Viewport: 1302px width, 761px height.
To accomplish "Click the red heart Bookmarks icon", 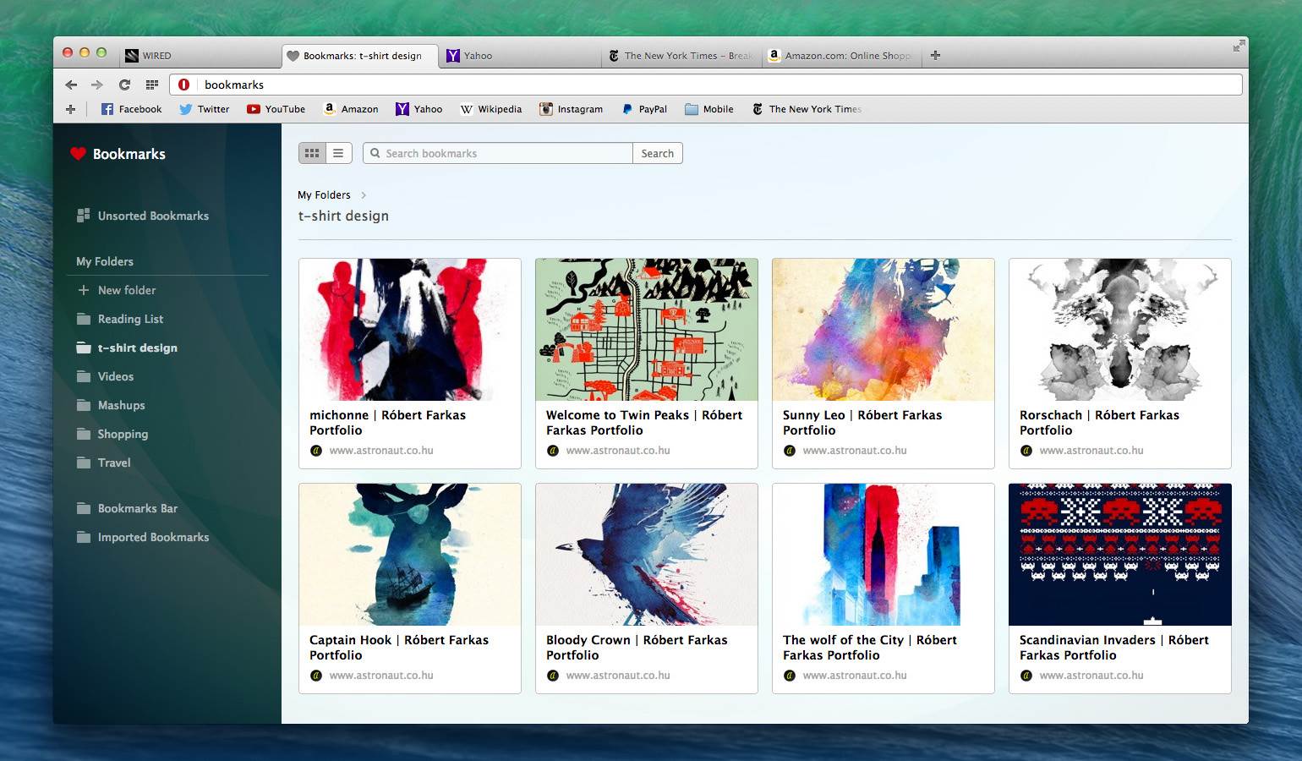I will [x=78, y=154].
